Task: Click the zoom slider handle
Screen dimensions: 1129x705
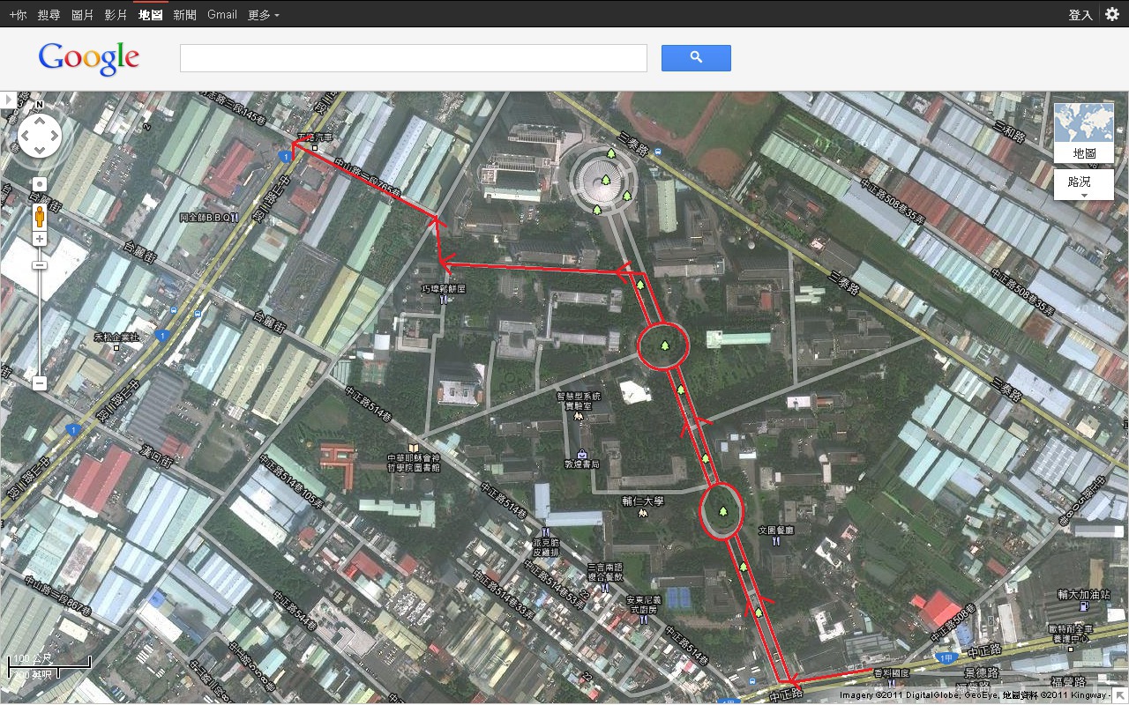Action: (39, 265)
